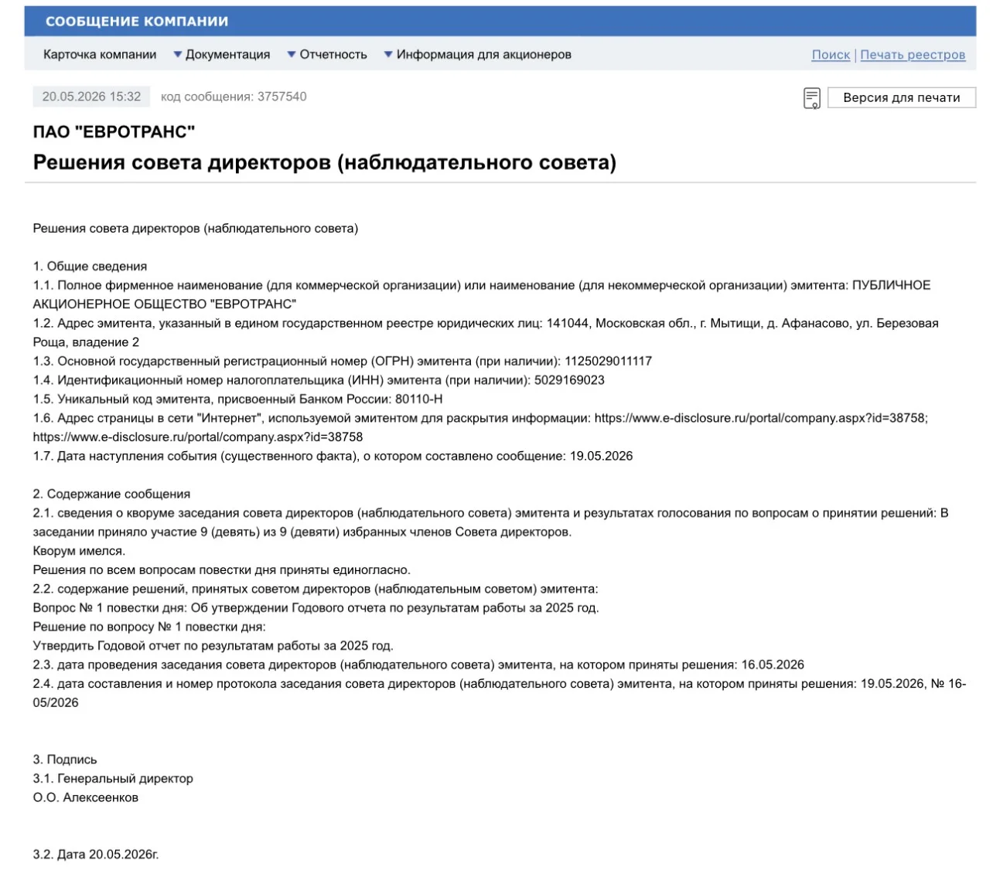Viewport: 993px width, 877px height.
Task: Select the ОГРН line with 1125029011117
Action: pos(343,361)
